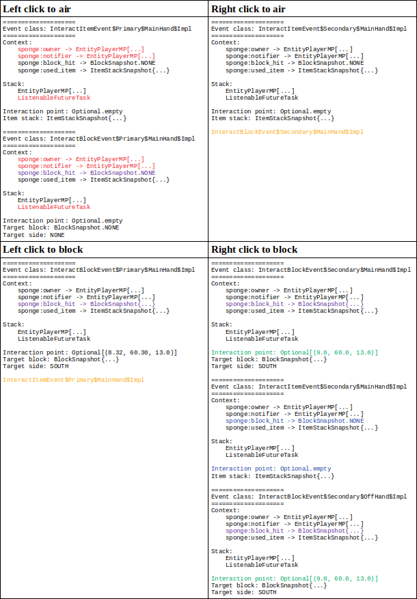
Task: Click red "sponge:owner" line under InteractBlockEvent$Primary in Left click to air
Action: click(x=81, y=159)
